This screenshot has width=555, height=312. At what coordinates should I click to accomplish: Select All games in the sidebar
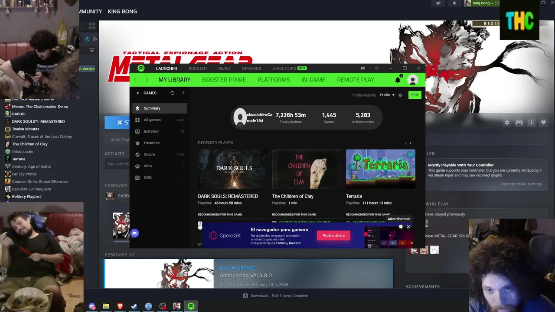point(159,120)
